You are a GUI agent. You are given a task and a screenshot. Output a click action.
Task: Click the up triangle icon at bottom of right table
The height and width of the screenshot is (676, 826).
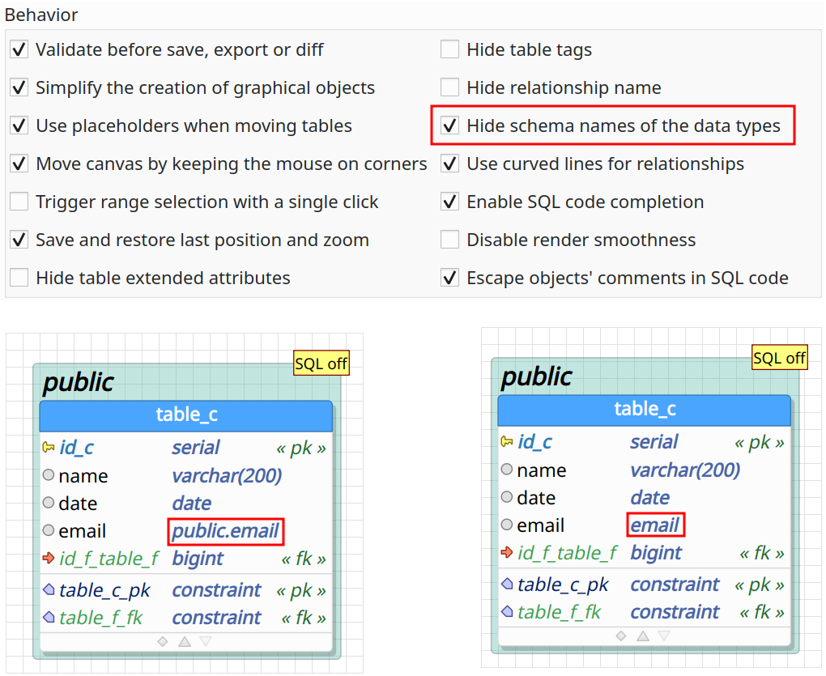pyautogui.click(x=643, y=636)
